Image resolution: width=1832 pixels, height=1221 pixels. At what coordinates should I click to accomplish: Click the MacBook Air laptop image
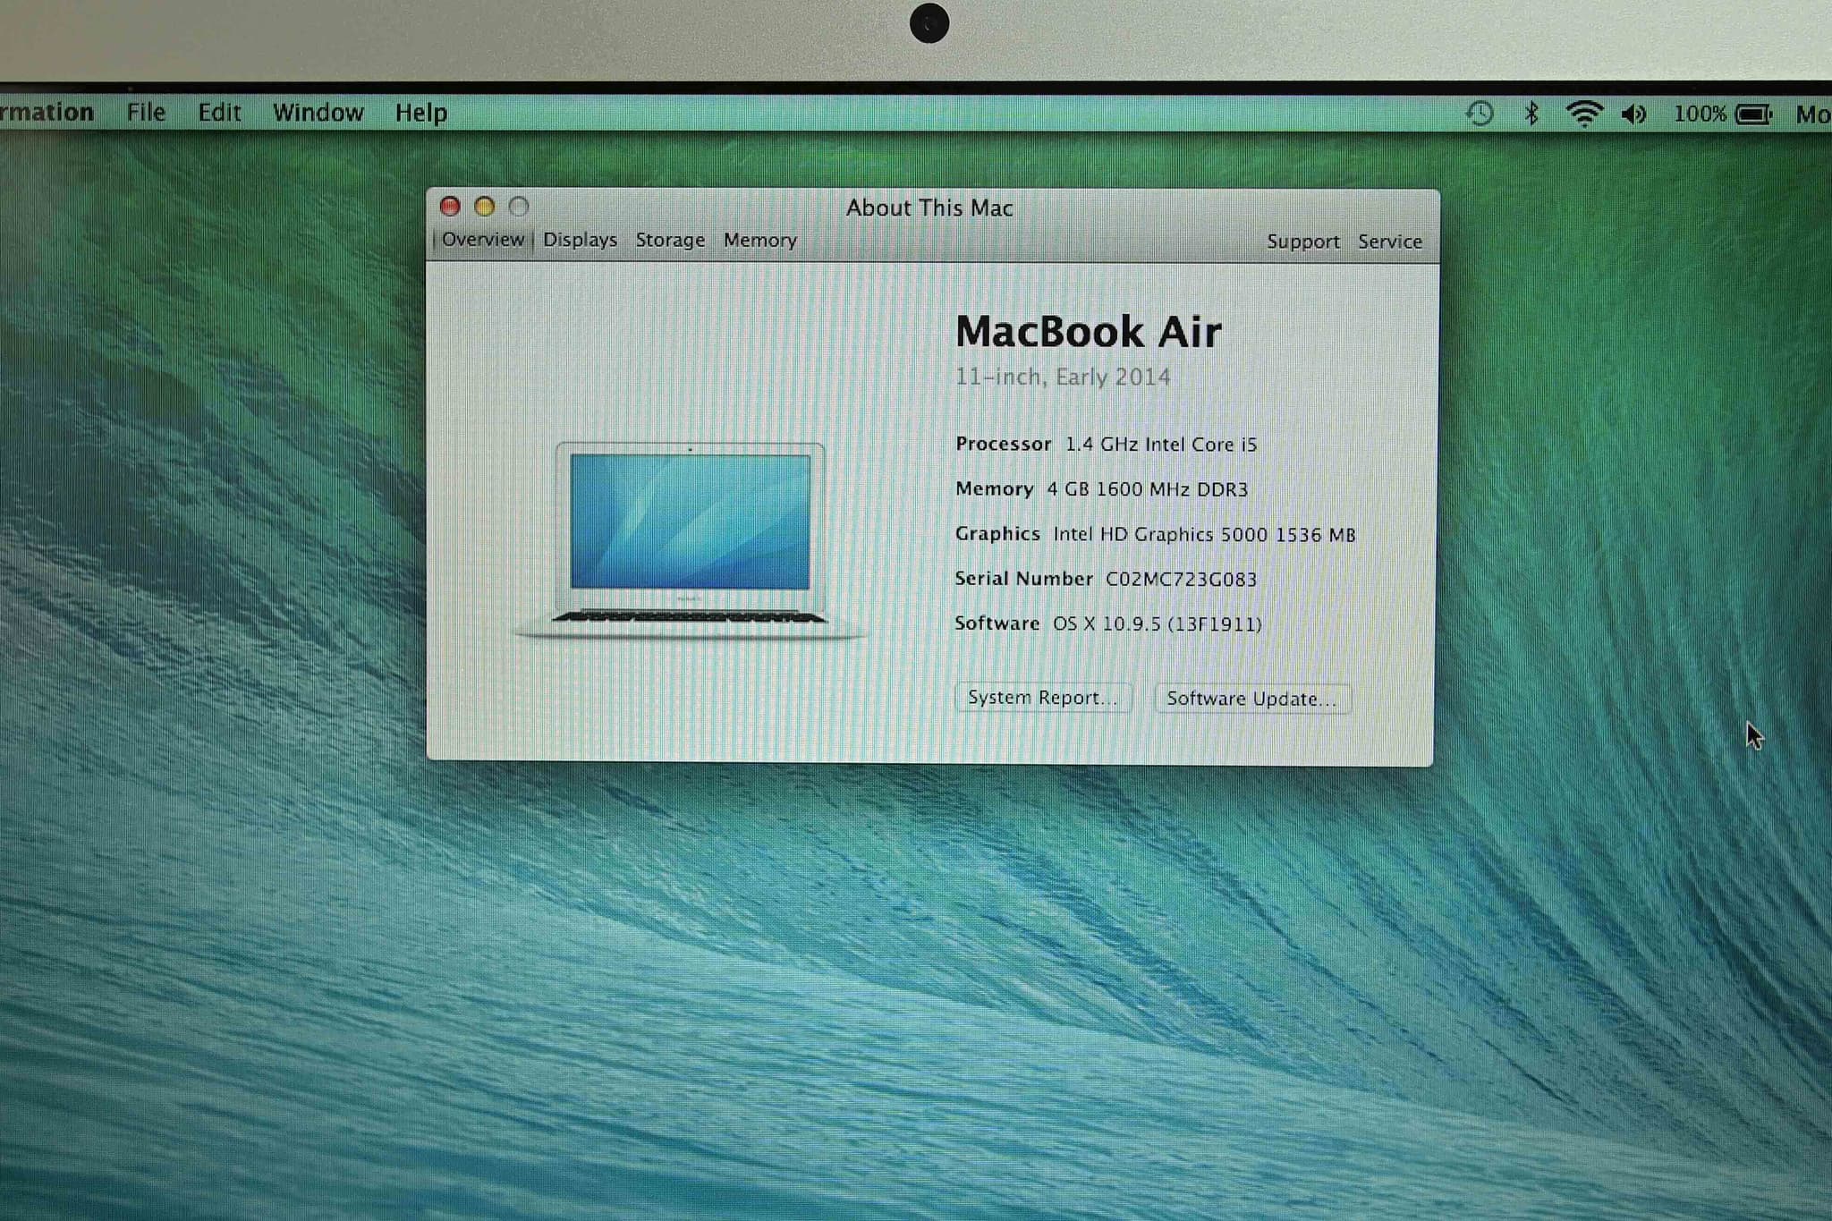coord(690,540)
